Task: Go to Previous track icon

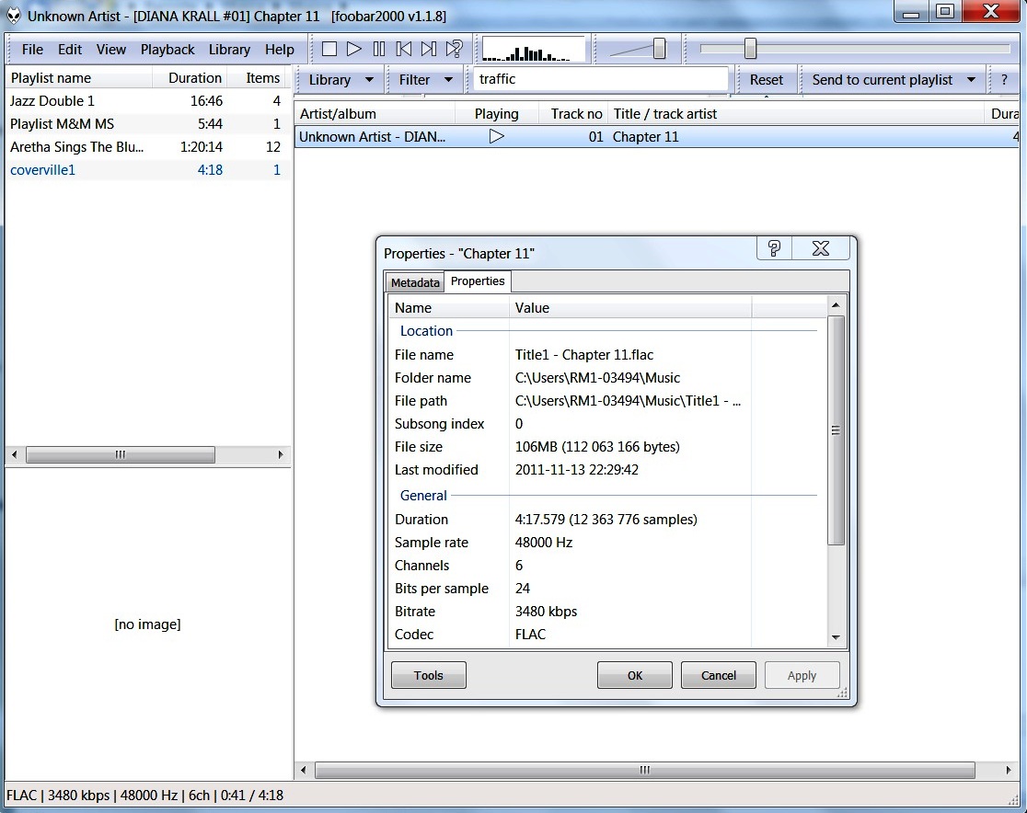Action: [404, 49]
